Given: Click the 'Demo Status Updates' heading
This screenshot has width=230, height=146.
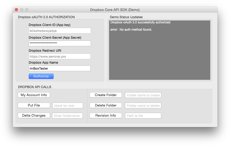Looking at the screenshot, I should point(126,17).
